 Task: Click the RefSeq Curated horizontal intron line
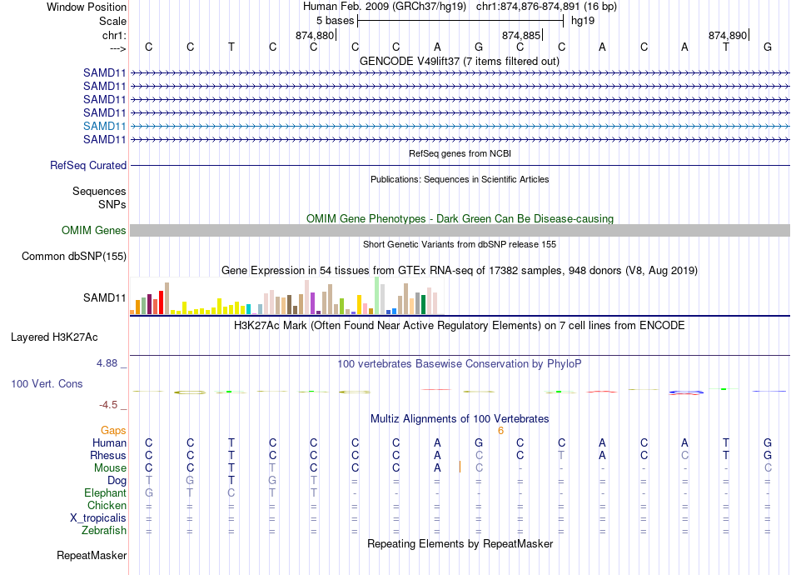(x=460, y=165)
